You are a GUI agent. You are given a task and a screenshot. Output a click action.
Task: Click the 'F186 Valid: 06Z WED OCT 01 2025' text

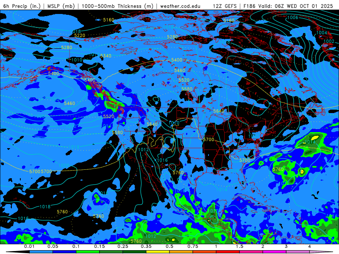point(288,6)
